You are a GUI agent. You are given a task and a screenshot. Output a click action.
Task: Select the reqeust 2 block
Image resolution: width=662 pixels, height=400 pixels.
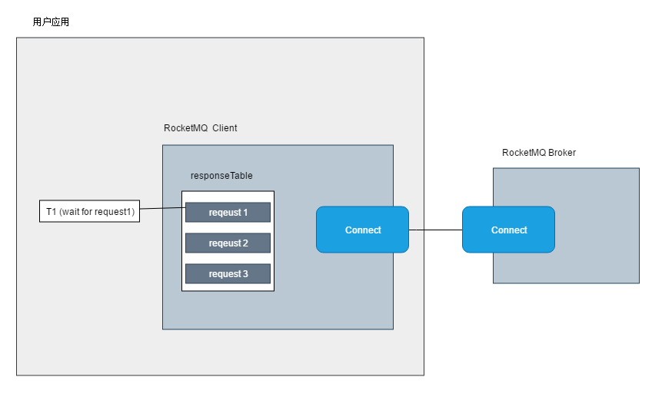point(228,243)
